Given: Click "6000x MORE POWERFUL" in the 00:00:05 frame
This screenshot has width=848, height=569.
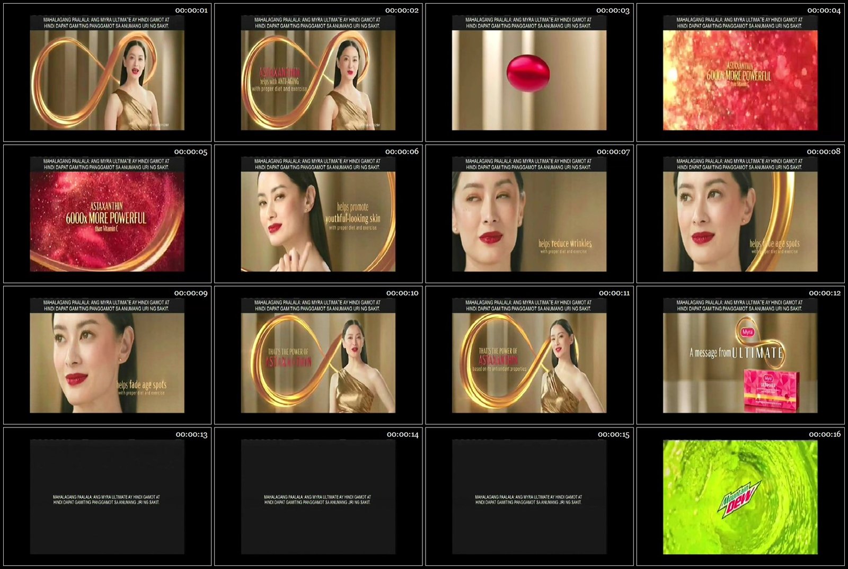Looking at the screenshot, I should [106, 218].
